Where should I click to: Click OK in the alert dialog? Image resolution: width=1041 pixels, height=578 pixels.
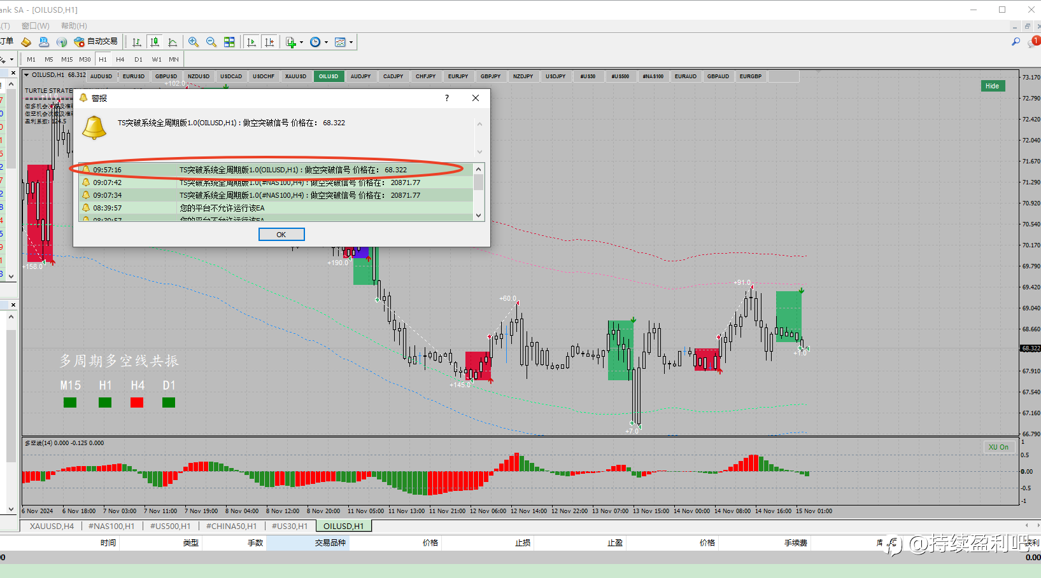(x=281, y=235)
